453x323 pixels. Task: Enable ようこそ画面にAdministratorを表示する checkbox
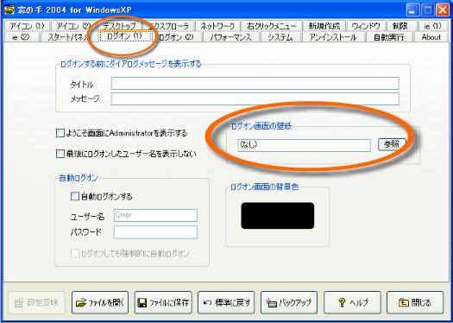(60, 133)
